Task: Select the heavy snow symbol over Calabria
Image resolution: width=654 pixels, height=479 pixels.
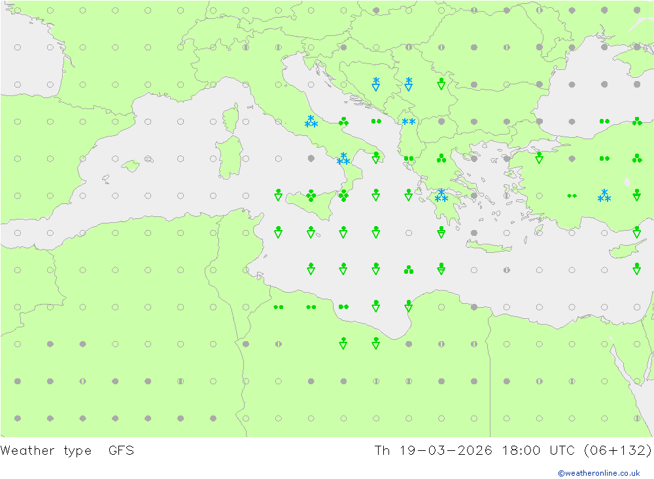Action: click(343, 158)
